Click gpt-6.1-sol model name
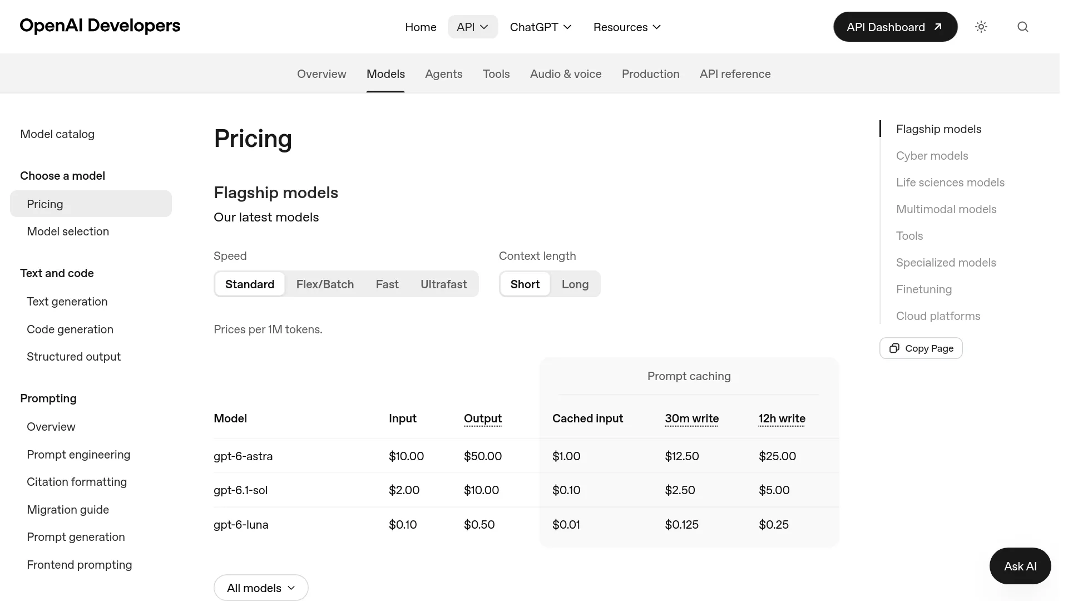The height and width of the screenshot is (601, 1068). click(240, 490)
